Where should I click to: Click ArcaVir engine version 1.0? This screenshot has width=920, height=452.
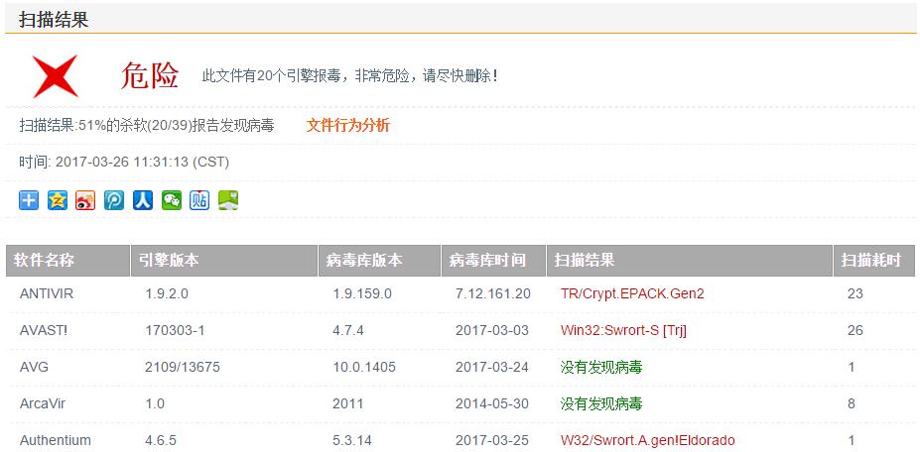155,403
